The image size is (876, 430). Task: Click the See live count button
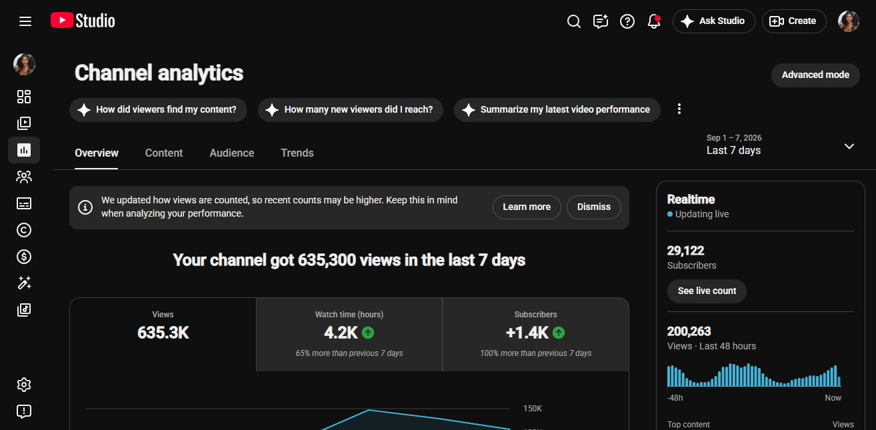707,291
